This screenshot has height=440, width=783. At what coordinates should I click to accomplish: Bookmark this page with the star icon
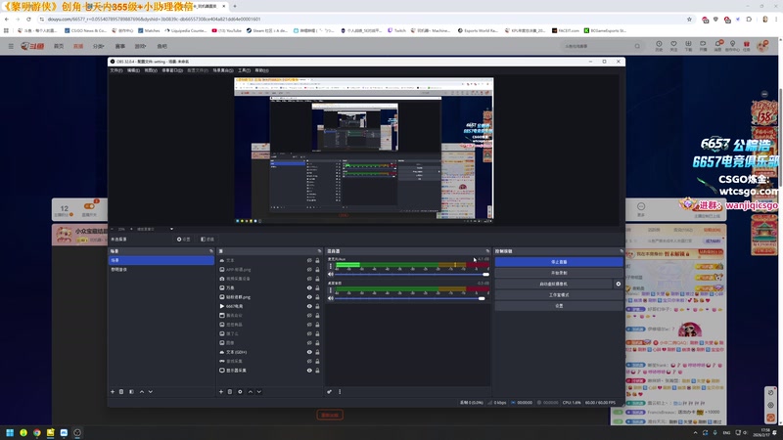(690, 20)
